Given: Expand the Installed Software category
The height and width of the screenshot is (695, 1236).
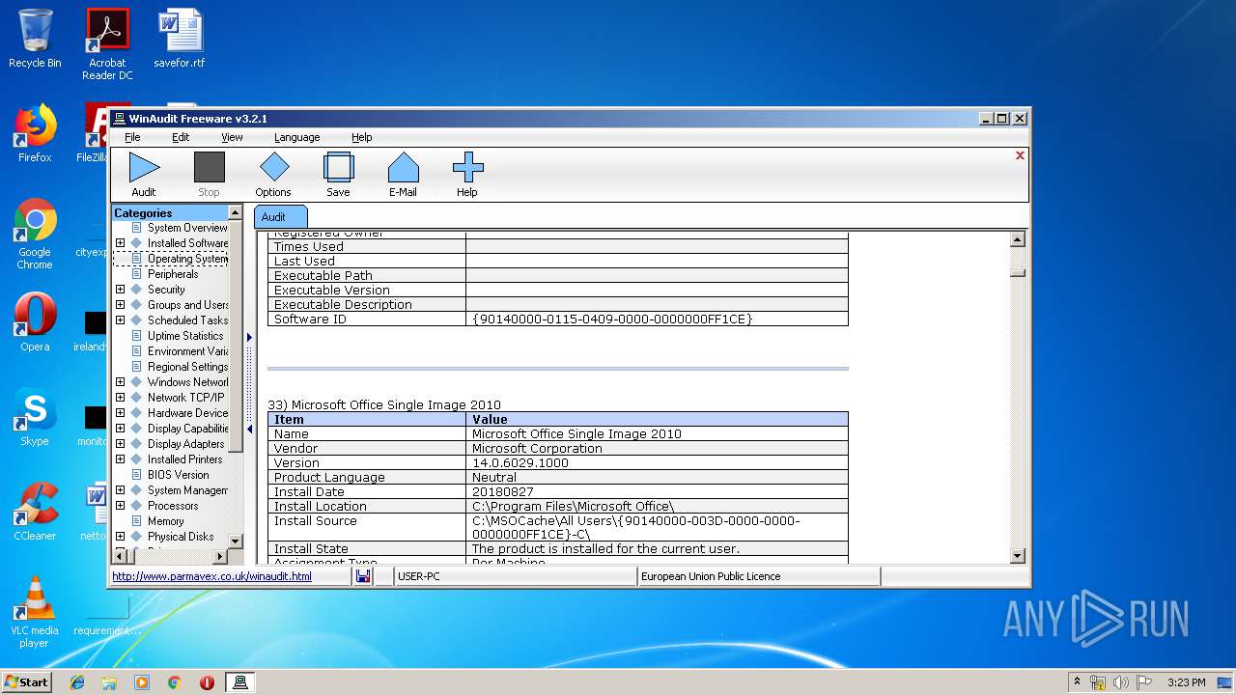Looking at the screenshot, I should (x=120, y=243).
